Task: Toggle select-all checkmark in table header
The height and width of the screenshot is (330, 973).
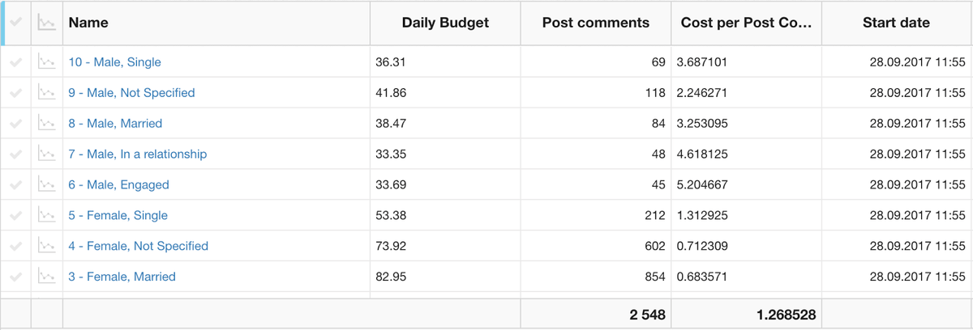Action: [x=16, y=23]
